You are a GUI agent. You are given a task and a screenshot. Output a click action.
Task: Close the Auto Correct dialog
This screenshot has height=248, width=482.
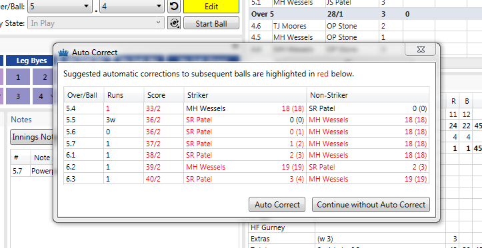point(420,49)
